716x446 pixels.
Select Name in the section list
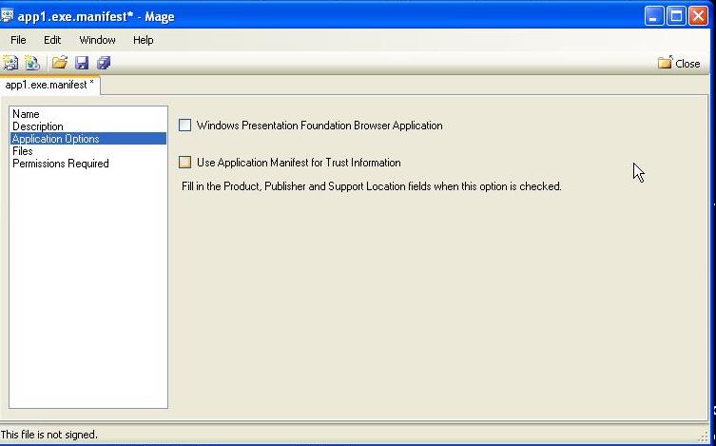click(88, 114)
